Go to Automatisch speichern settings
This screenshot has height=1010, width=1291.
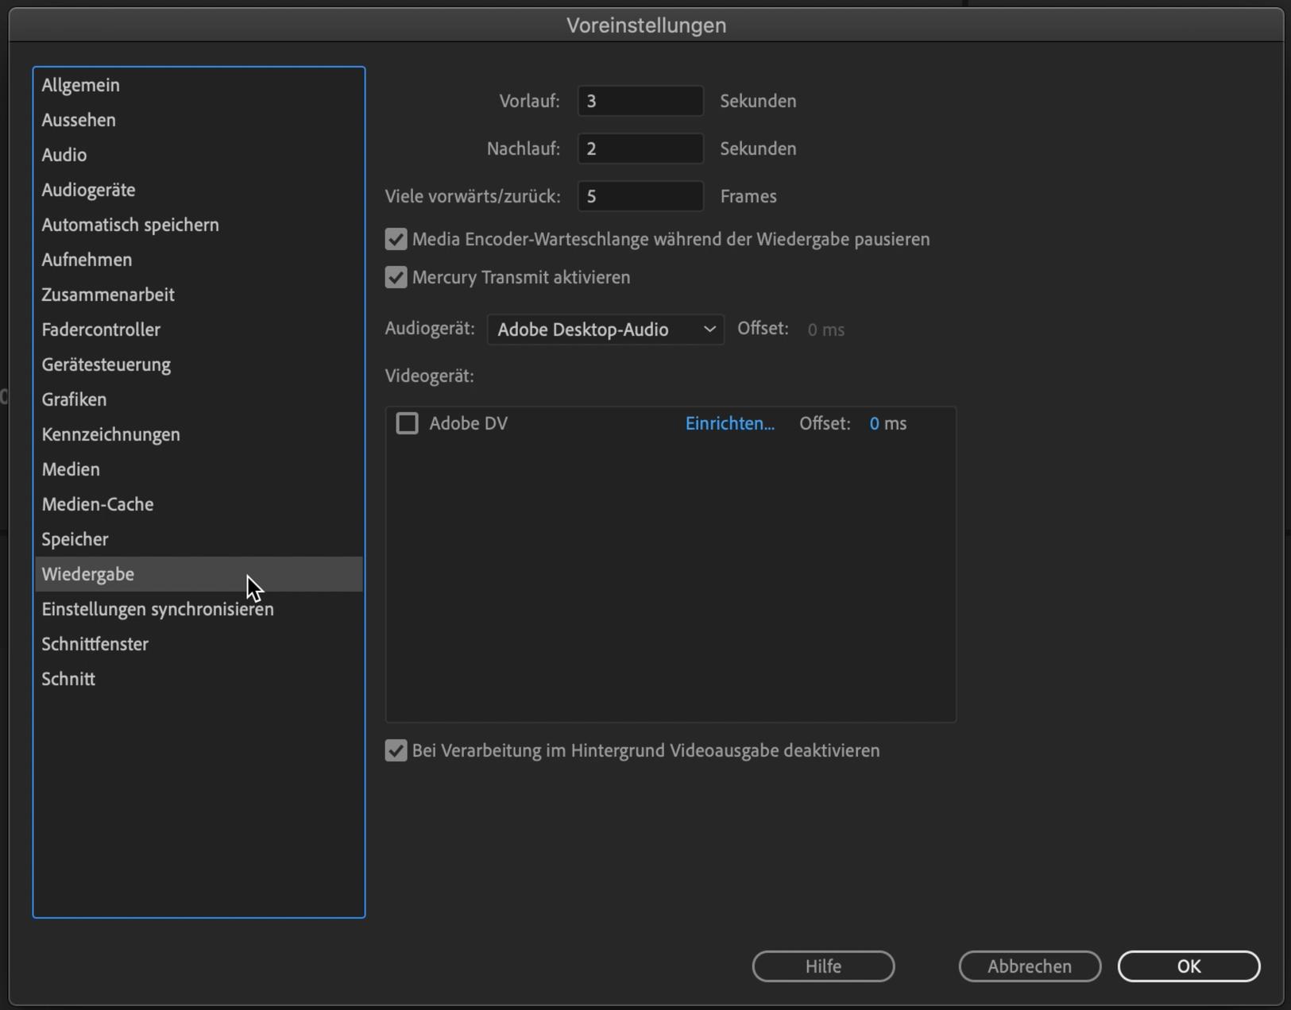coord(130,225)
